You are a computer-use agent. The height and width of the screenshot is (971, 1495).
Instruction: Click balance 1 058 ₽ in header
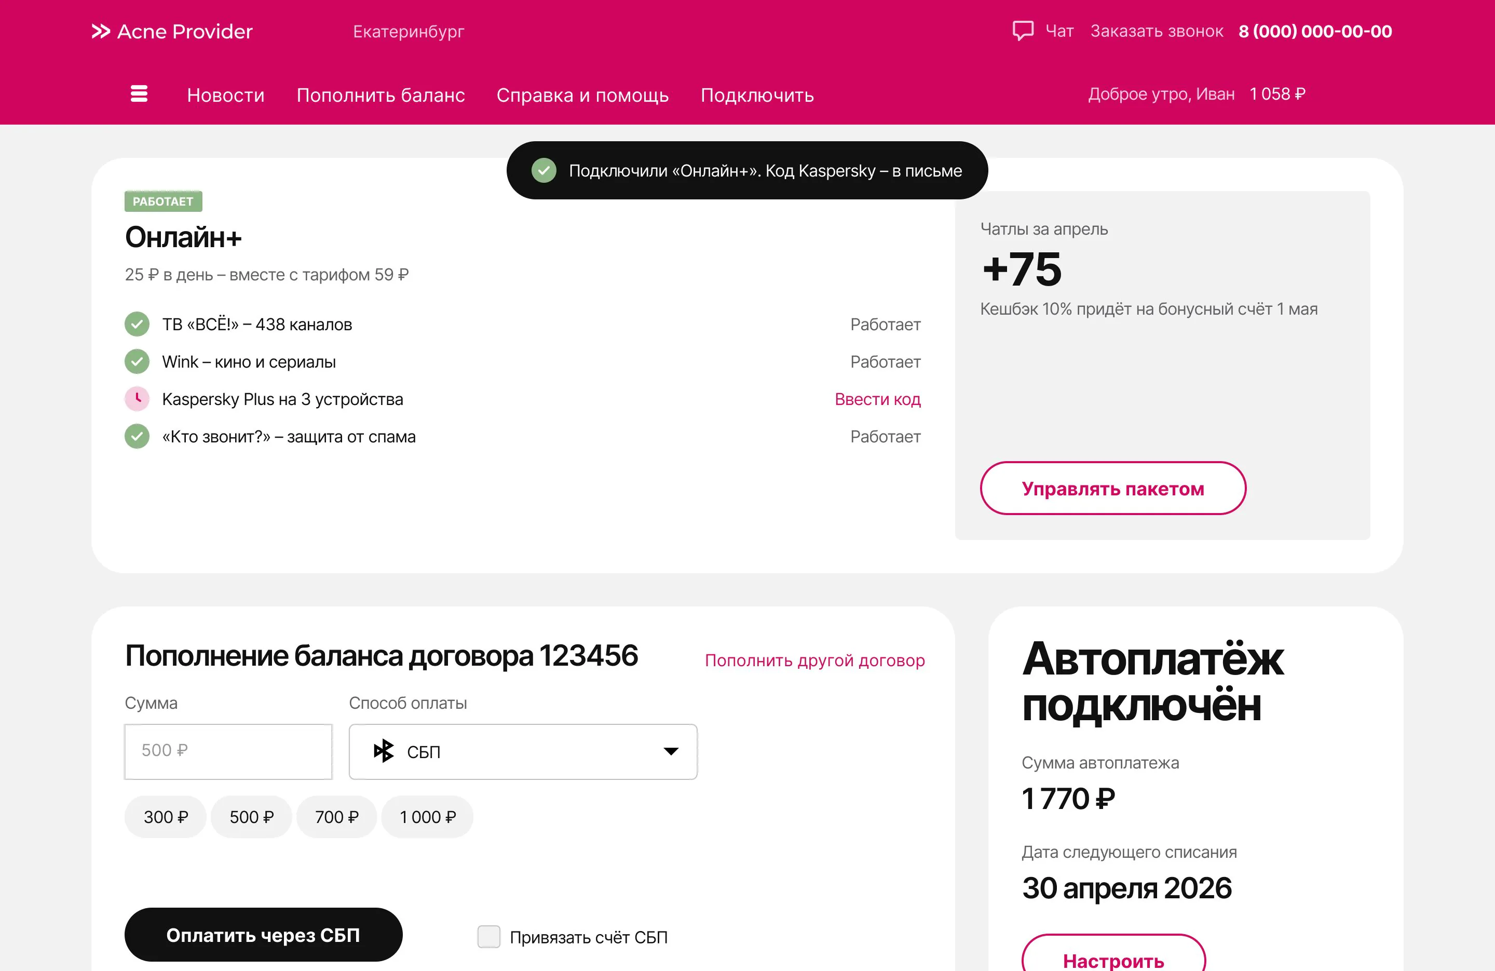click(x=1277, y=95)
